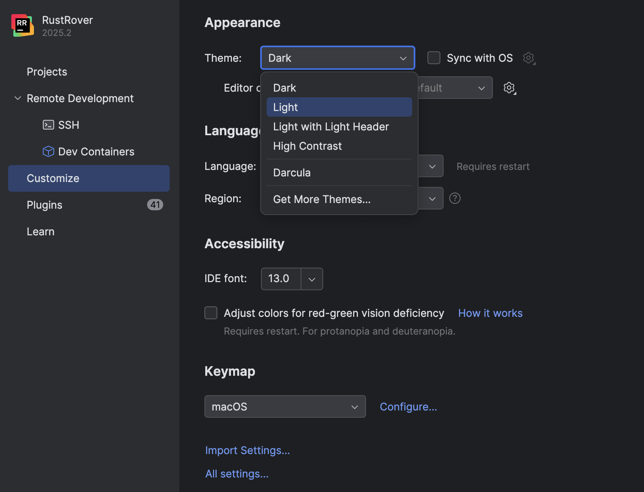
Task: Click the Import Settings link
Action: click(x=247, y=450)
